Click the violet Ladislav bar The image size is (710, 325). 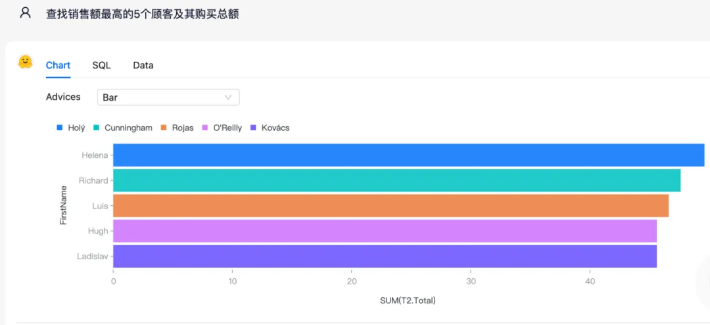point(385,256)
